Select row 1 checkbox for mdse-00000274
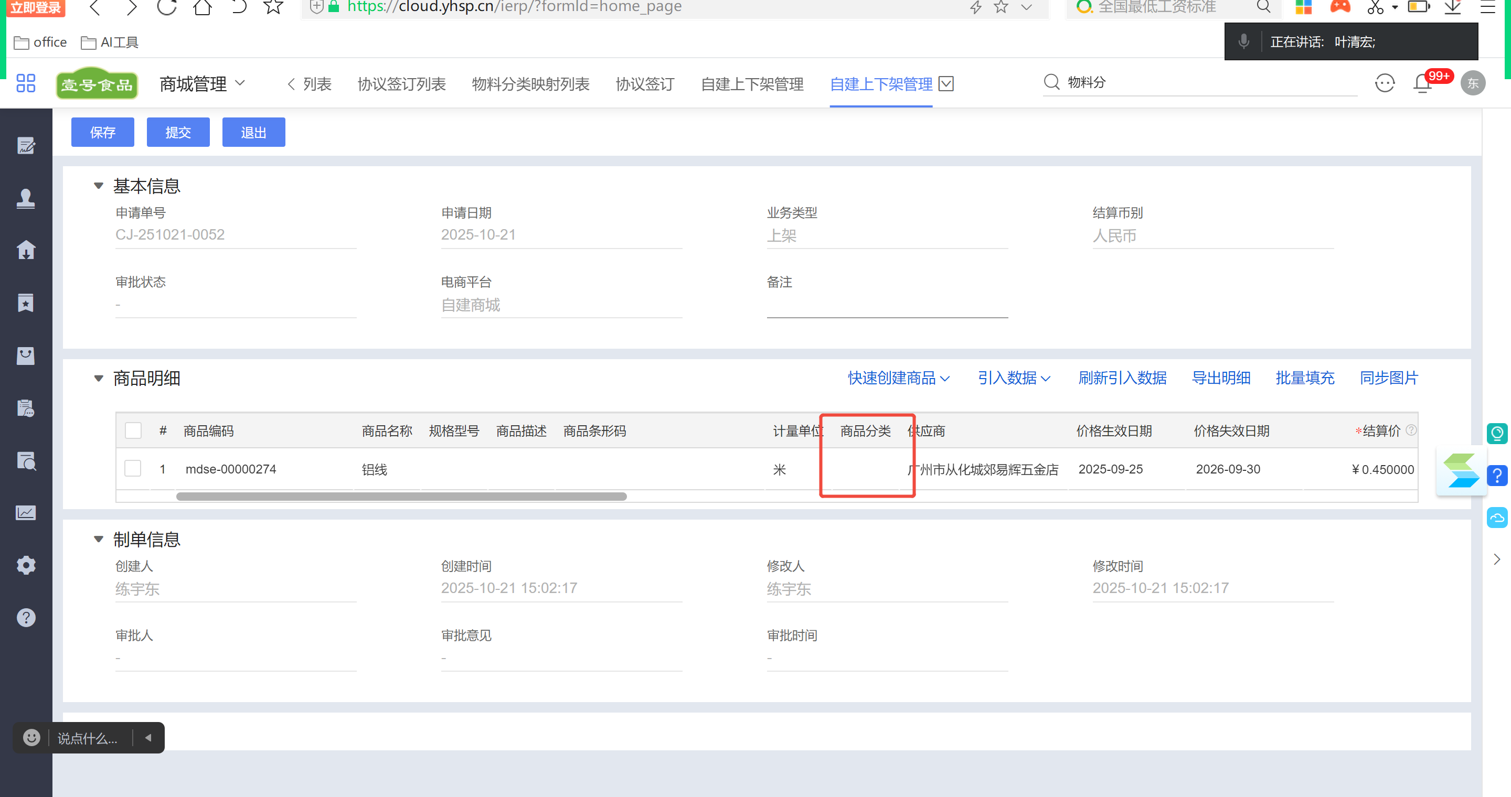This screenshot has height=797, width=1511. click(133, 469)
